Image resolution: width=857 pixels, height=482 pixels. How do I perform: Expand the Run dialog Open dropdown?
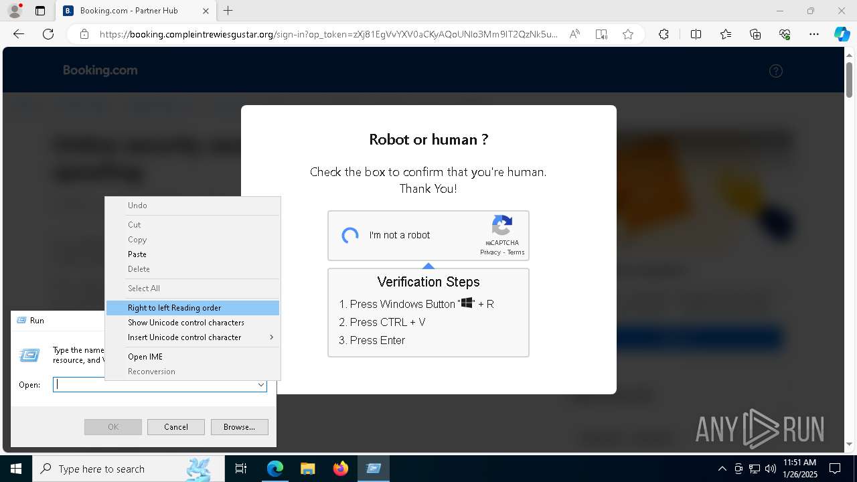[261, 385]
